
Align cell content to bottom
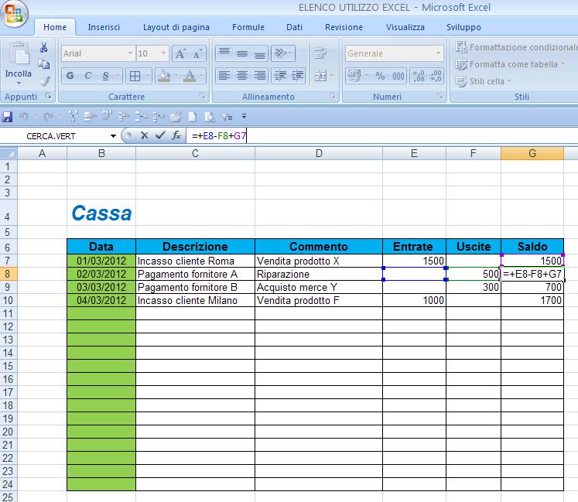click(x=259, y=54)
